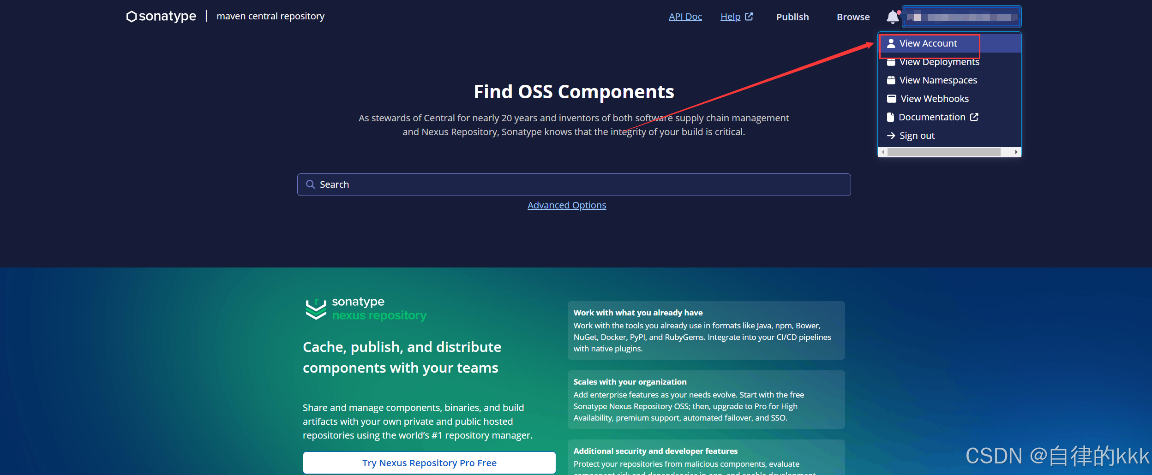The image size is (1152, 475).
Task: Click the Help external link icon
Action: [x=749, y=17]
